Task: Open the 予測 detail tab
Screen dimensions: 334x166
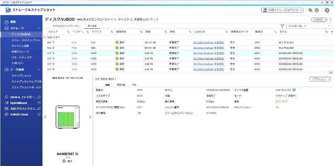Action: coord(134,85)
